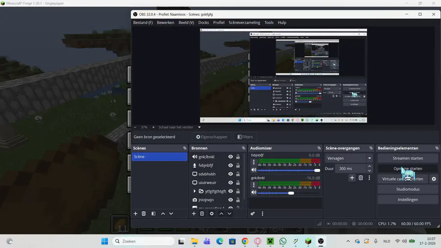
Task: Hide the sdvbhvbh source eye icon
Action: click(230, 174)
